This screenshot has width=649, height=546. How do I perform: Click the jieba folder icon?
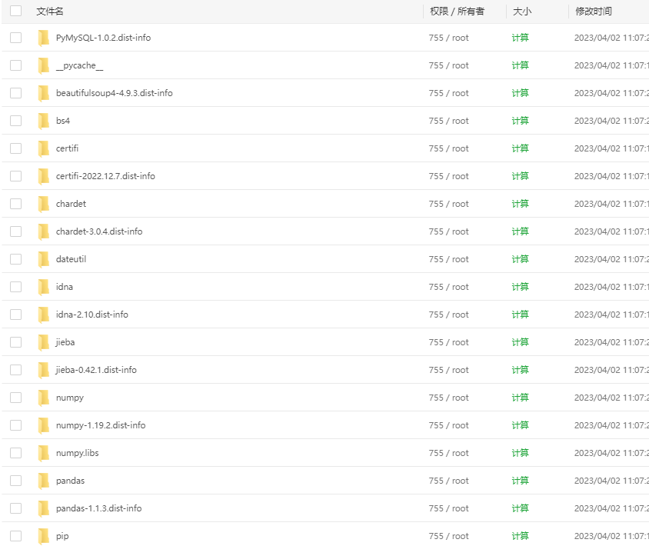[44, 343]
